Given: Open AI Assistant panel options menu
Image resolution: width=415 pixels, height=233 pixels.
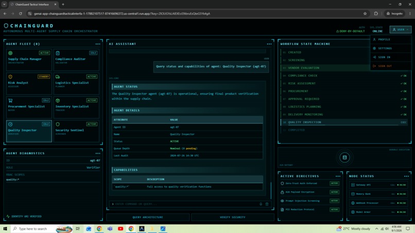Looking at the screenshot, I should [x=269, y=44].
